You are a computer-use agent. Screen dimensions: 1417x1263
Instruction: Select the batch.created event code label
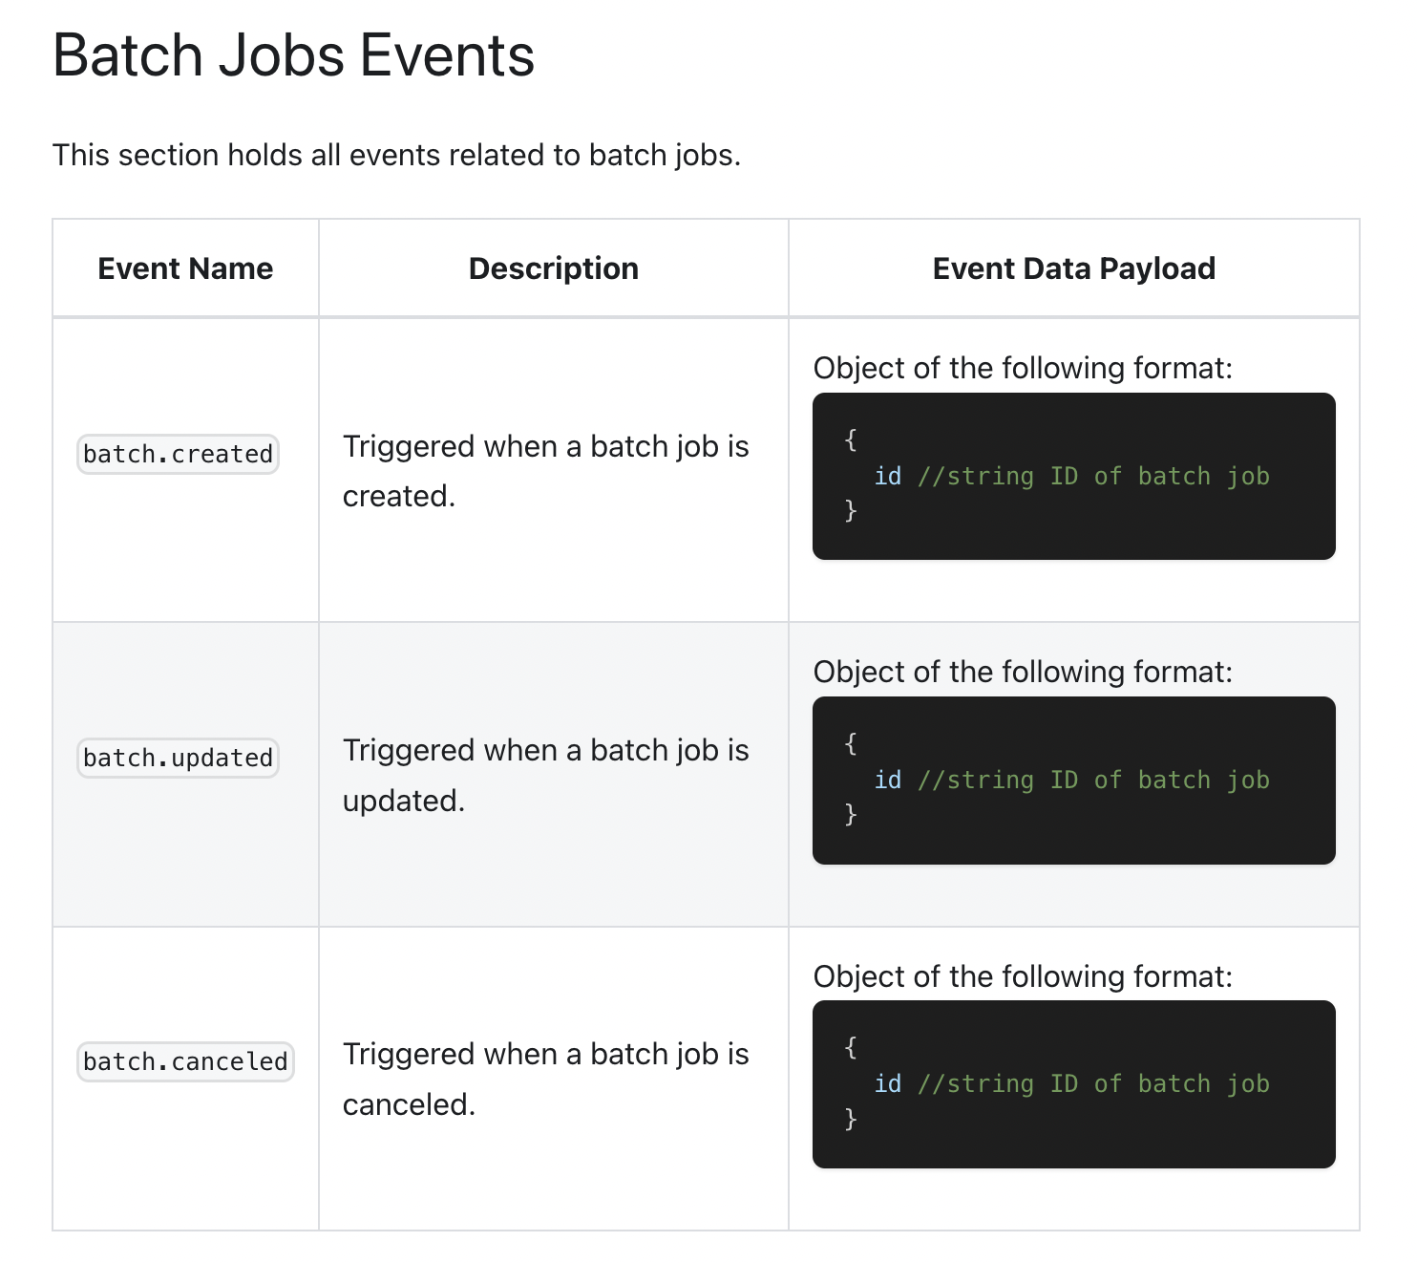pos(178,454)
